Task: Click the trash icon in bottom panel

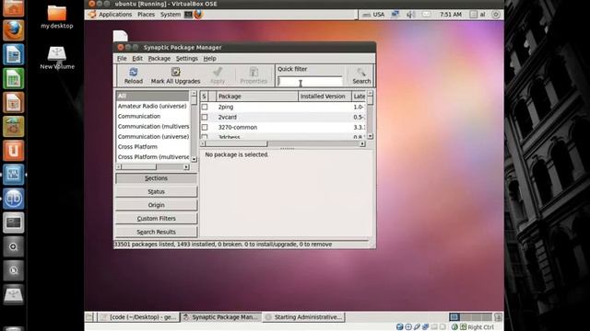Action: (x=498, y=317)
